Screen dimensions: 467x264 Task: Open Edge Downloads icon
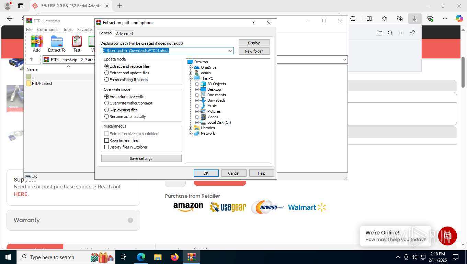(415, 19)
